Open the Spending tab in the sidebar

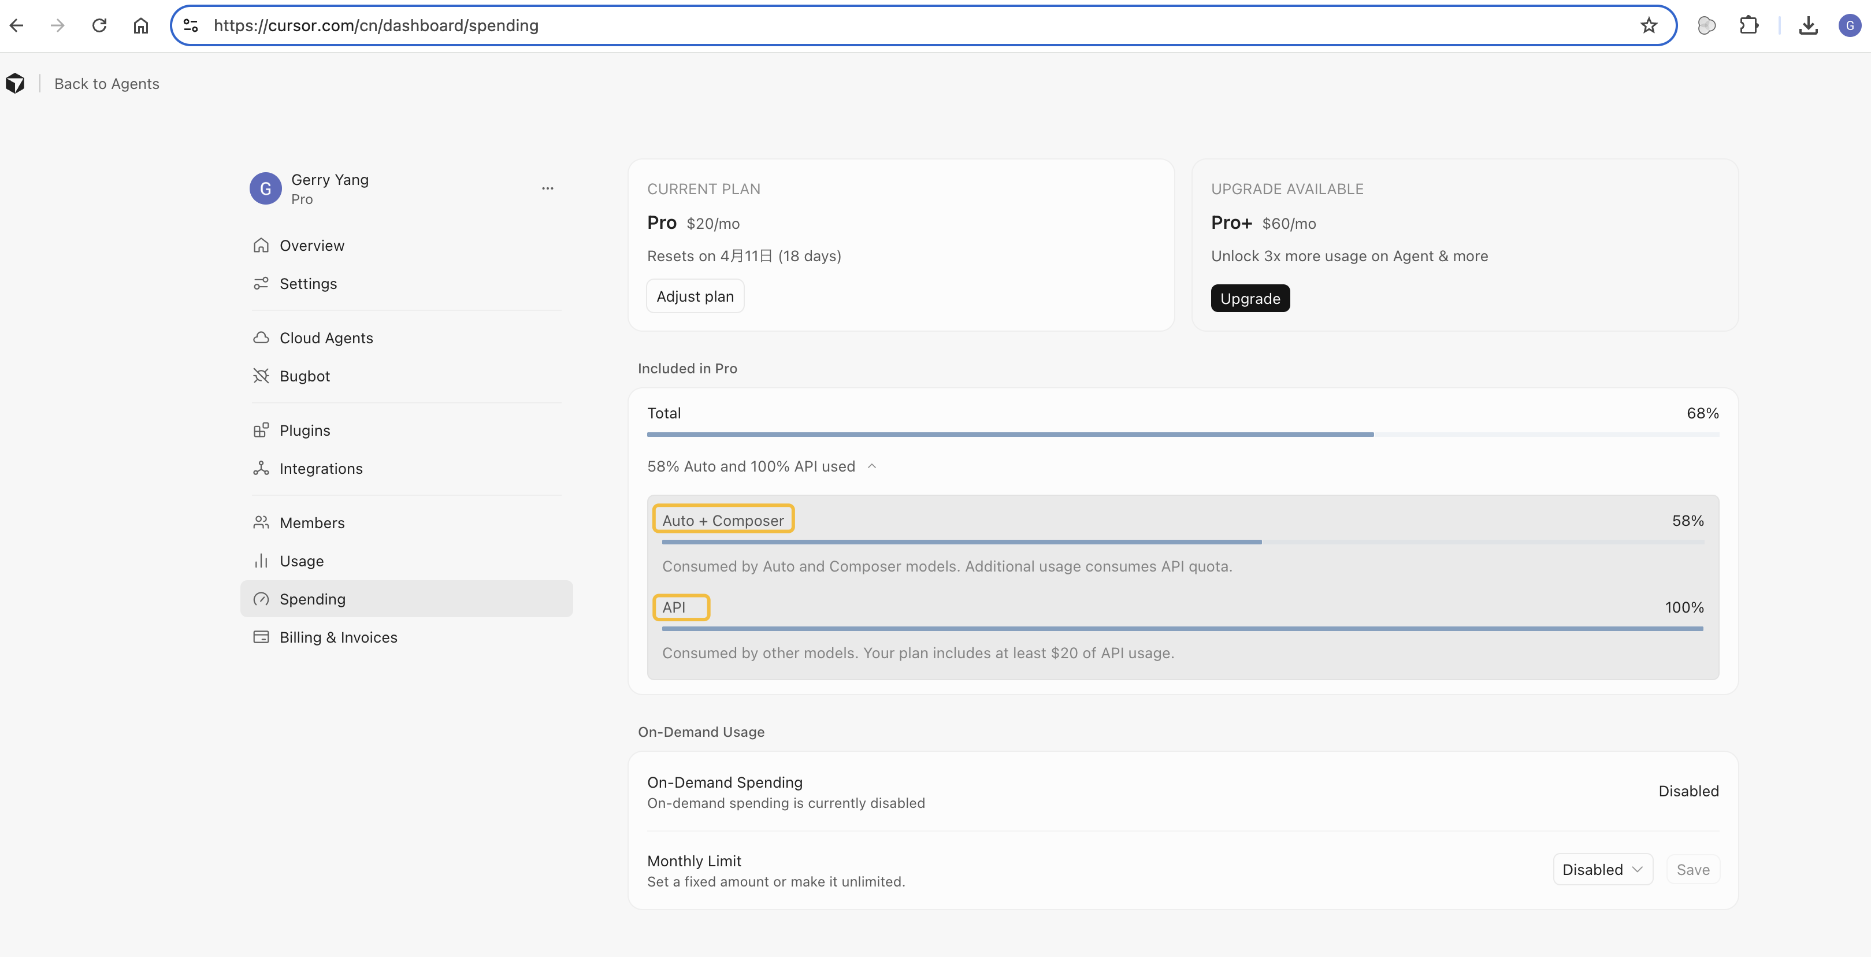click(x=313, y=599)
